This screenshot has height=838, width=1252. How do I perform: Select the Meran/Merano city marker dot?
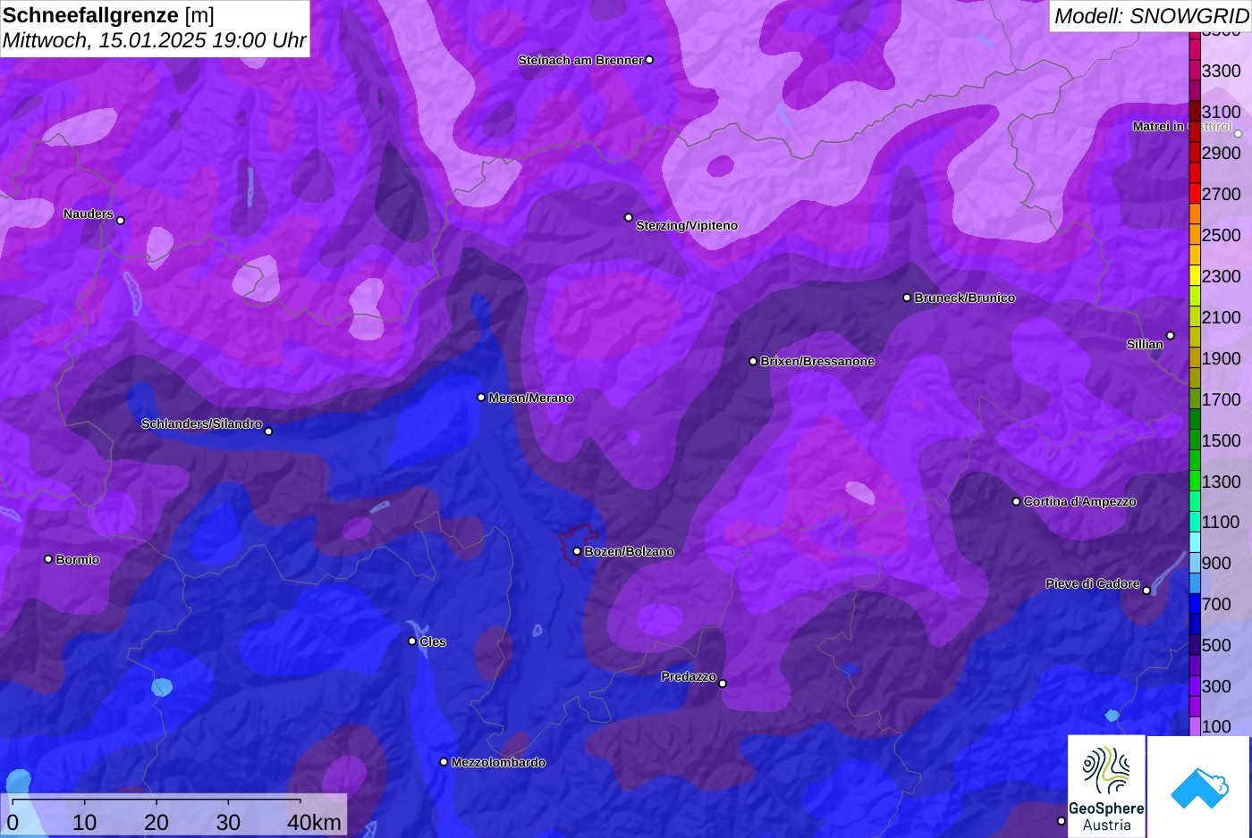point(481,398)
